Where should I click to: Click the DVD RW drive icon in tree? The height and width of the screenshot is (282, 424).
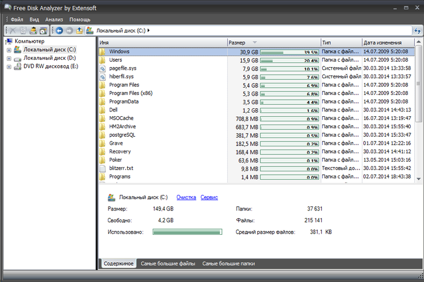pos(18,66)
